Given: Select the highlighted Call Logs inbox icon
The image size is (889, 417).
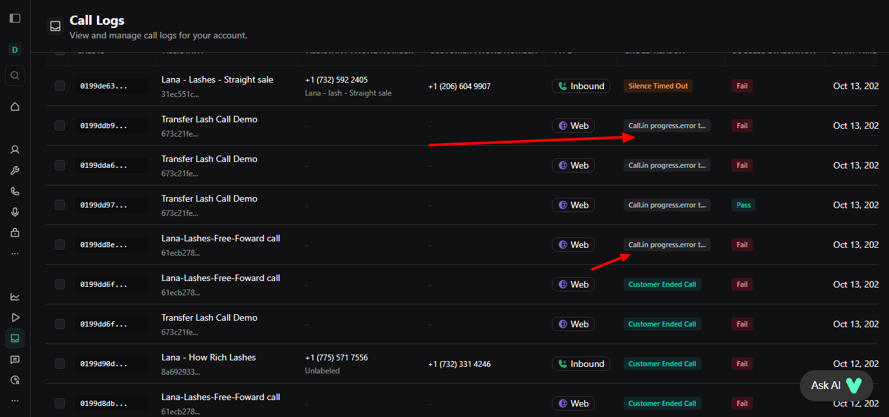Looking at the screenshot, I should [x=15, y=338].
